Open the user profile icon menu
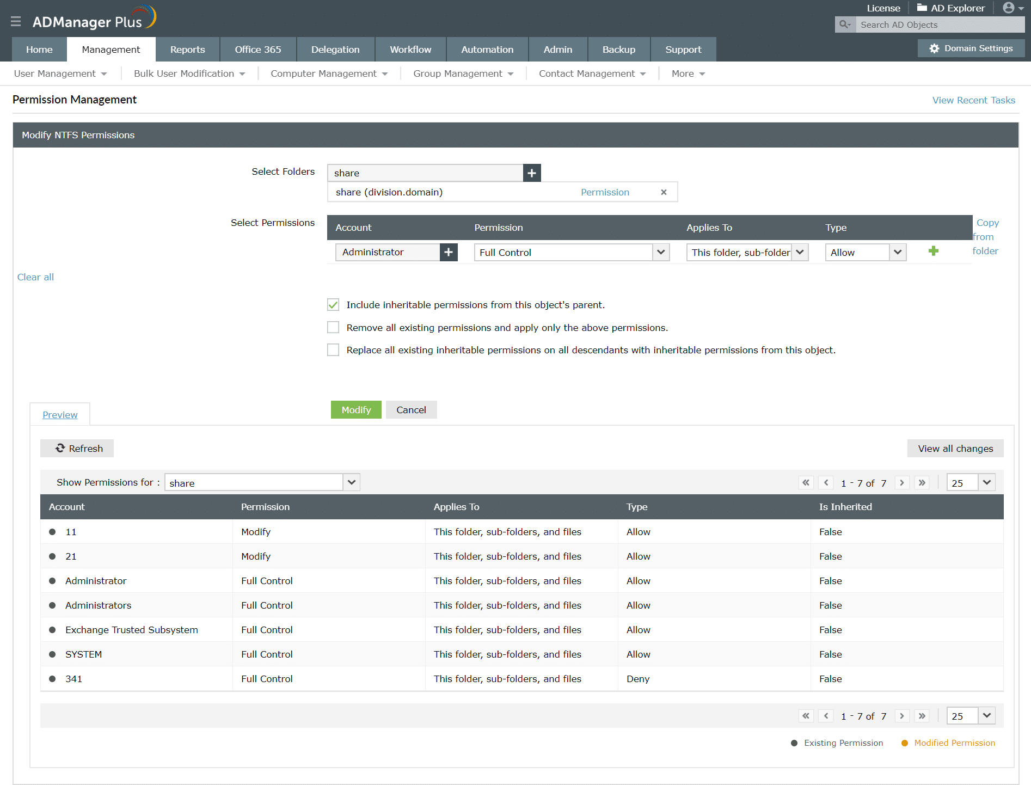 click(1013, 8)
